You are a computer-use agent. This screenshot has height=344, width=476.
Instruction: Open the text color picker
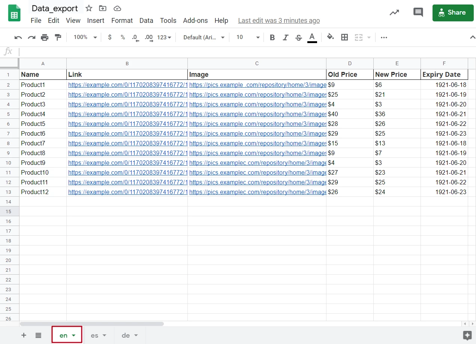(312, 37)
